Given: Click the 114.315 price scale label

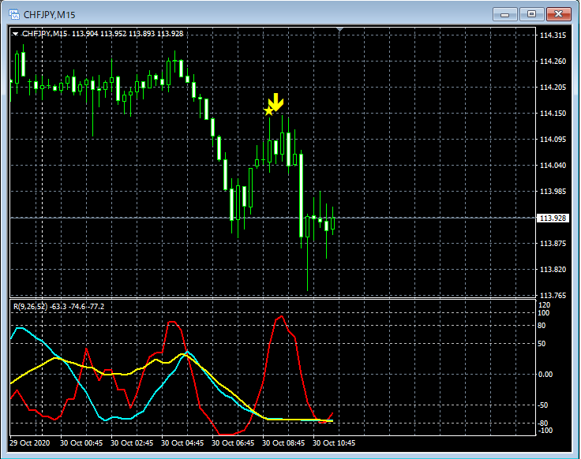Looking at the screenshot, I should pyautogui.click(x=553, y=35).
